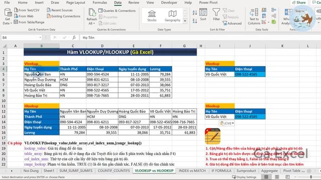Adjust the zoom slider

pos(311,177)
